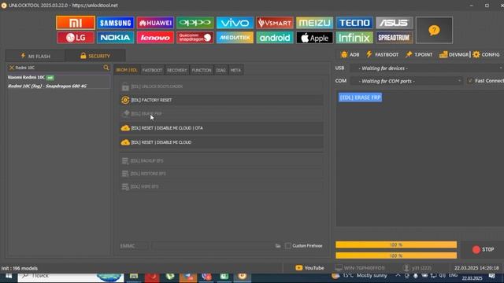Select the Mi Xiaomi brand logo
504x283 pixels.
(76, 23)
